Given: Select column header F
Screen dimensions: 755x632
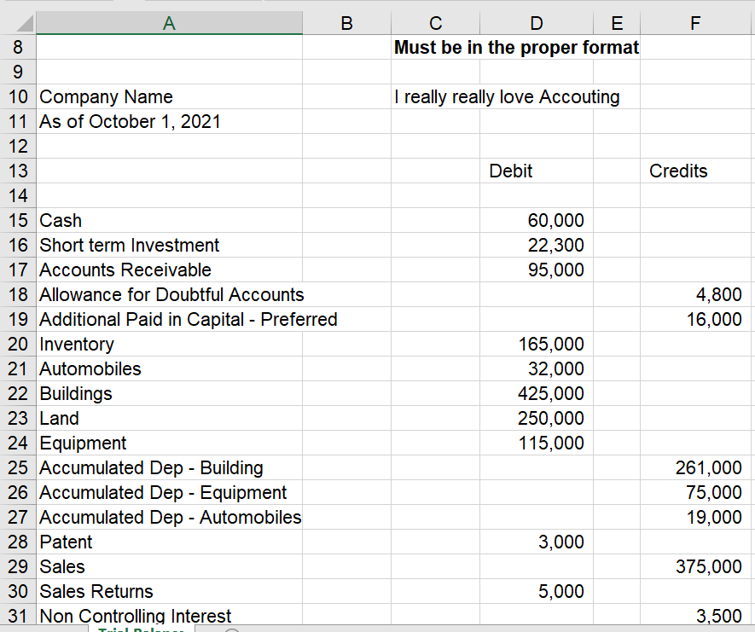Looking at the screenshot, I should tap(694, 23).
